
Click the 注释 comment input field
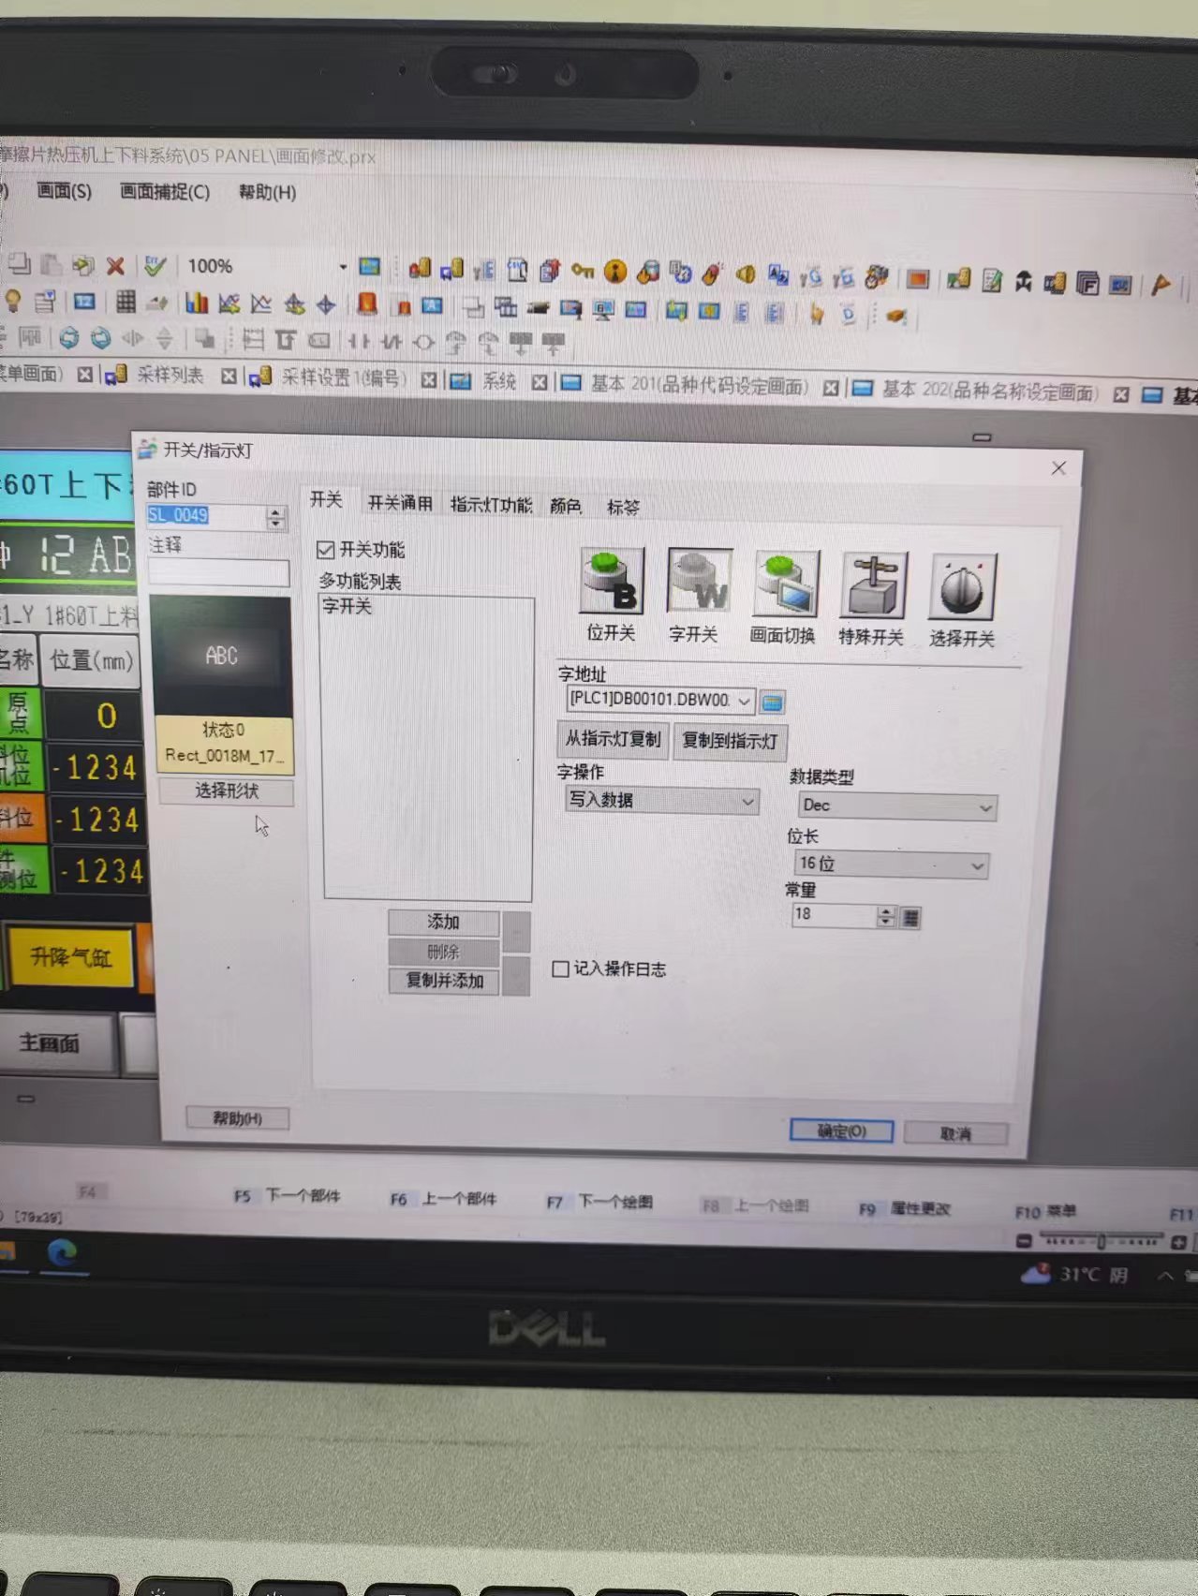[x=219, y=573]
